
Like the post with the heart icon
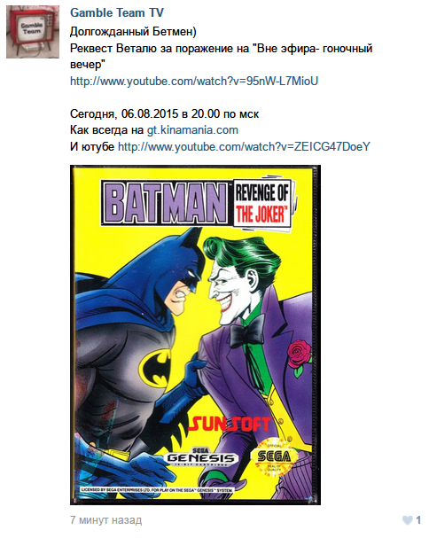coord(407,520)
